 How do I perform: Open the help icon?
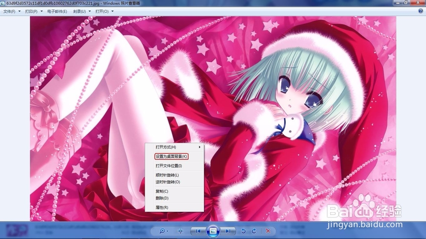(x=420, y=11)
